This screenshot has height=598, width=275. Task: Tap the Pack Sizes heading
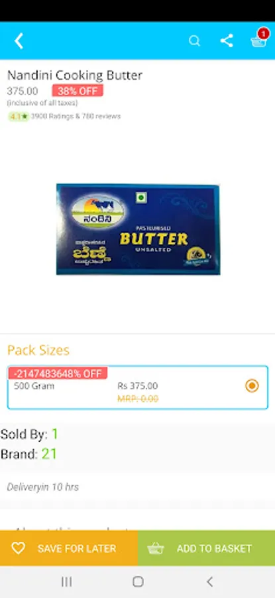point(38,350)
